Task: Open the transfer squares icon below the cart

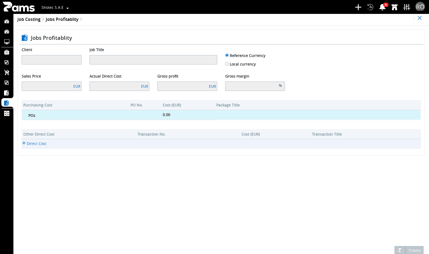Action: [x=7, y=83]
